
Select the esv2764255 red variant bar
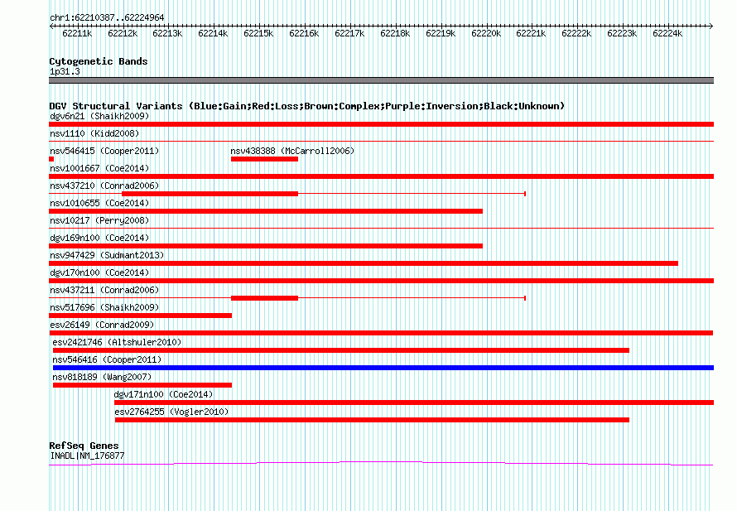(x=373, y=420)
